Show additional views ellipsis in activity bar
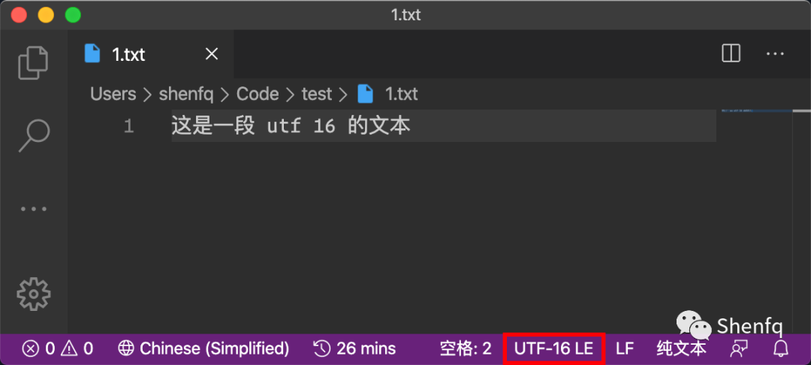 [x=34, y=210]
